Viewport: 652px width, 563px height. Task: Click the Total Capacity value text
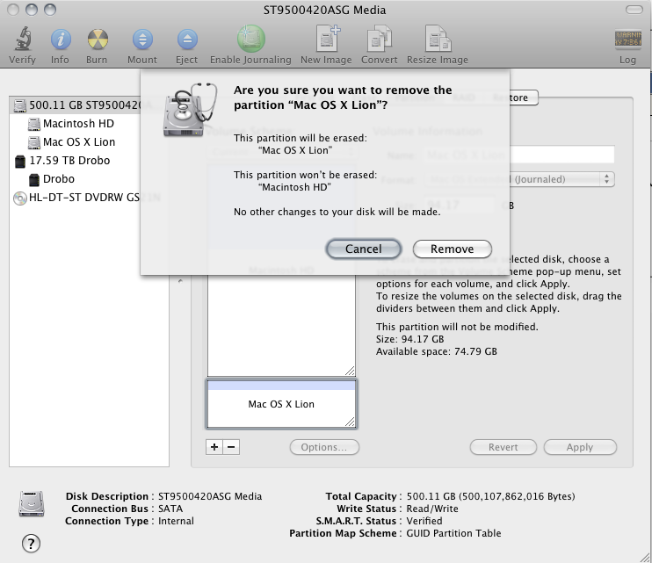click(490, 496)
